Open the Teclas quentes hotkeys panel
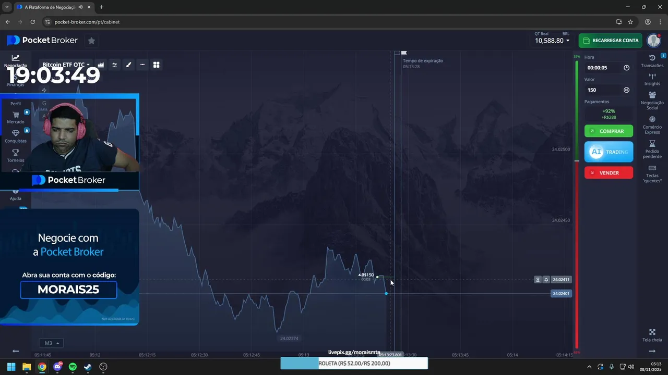The image size is (668, 375). (652, 173)
